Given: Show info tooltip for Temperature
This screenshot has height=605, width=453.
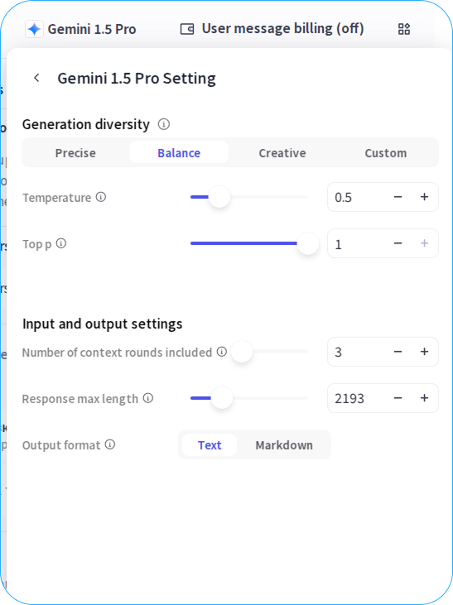Looking at the screenshot, I should tap(101, 197).
